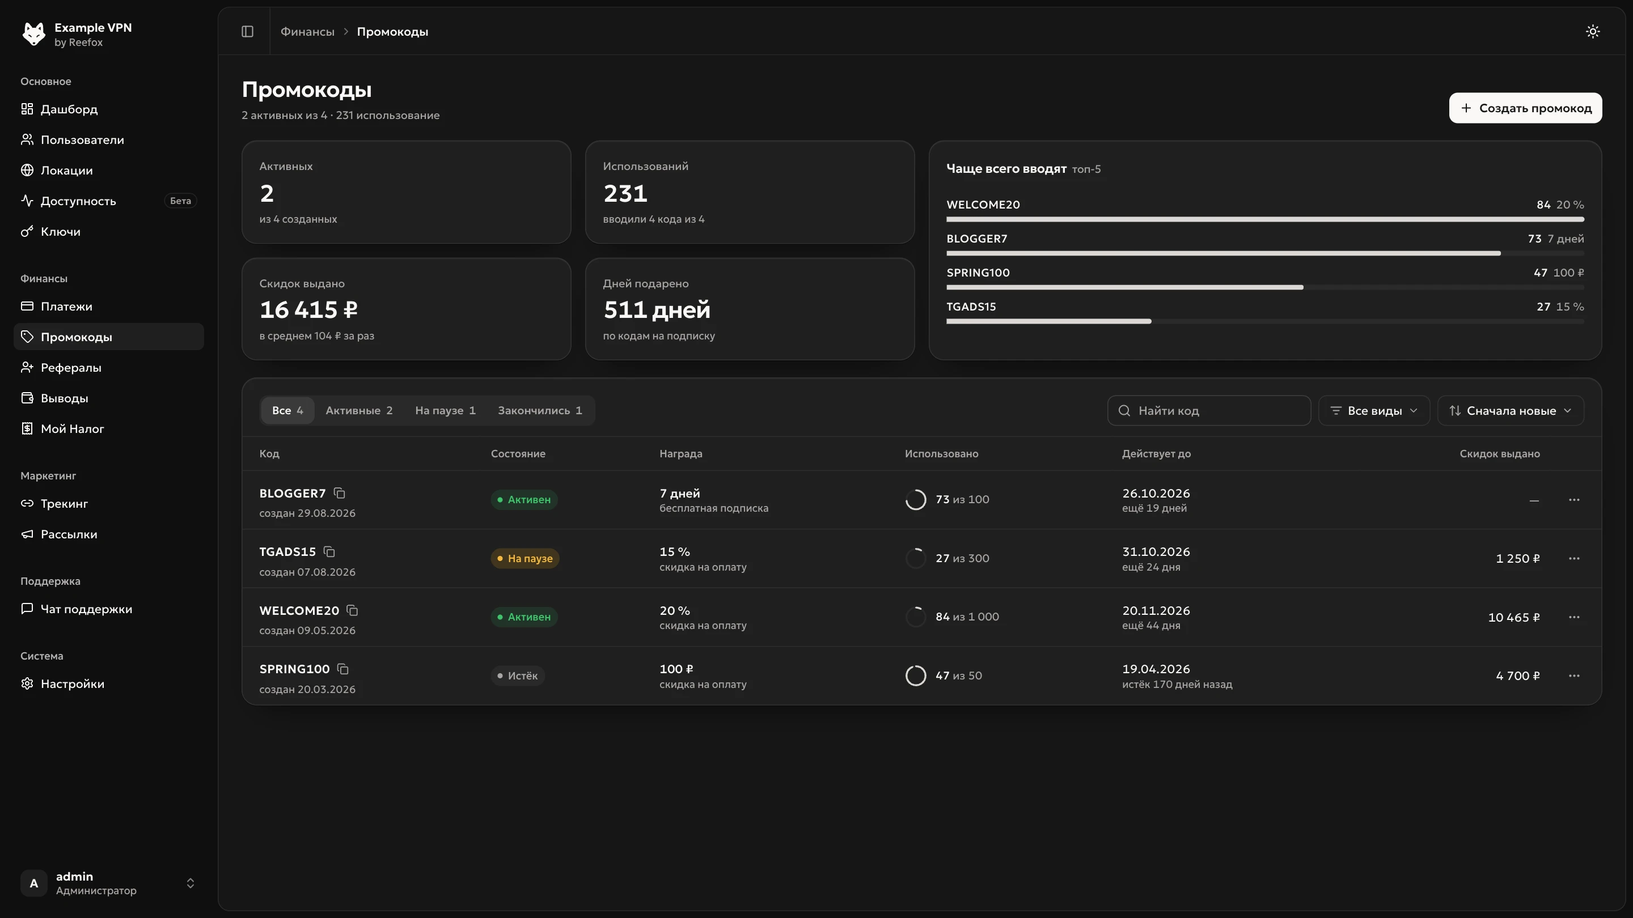Copy the WELCOME20 promo code
This screenshot has height=918, width=1633.
[x=353, y=611]
